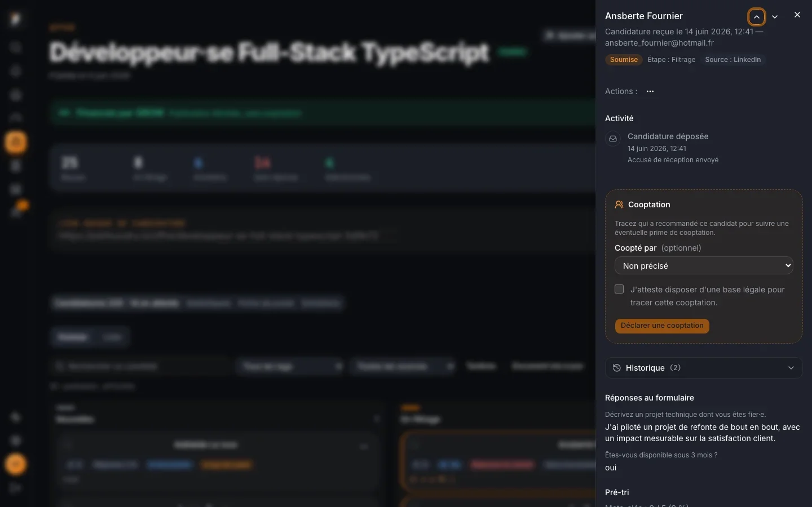Click ansberte_fournier@hotmail.fr email address

click(659, 43)
